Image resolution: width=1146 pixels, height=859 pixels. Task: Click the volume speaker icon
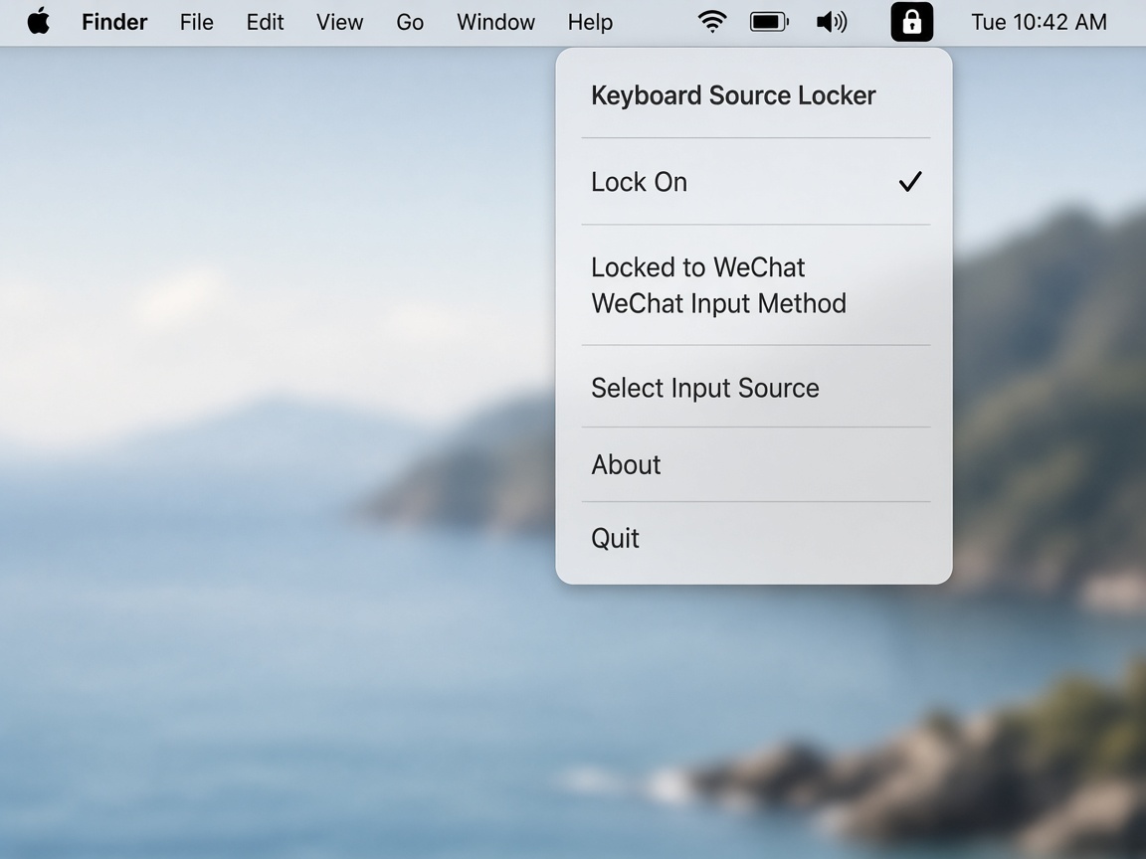point(832,22)
